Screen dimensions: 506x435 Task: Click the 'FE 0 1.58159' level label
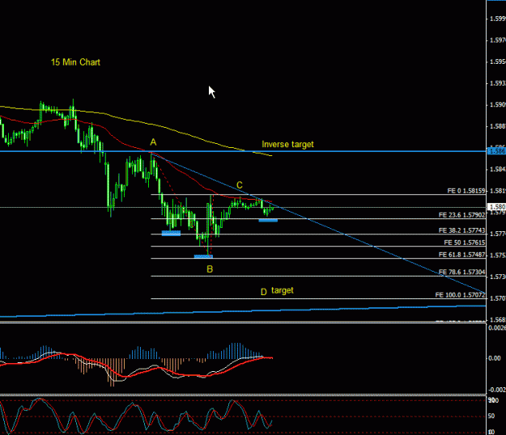[x=466, y=191]
